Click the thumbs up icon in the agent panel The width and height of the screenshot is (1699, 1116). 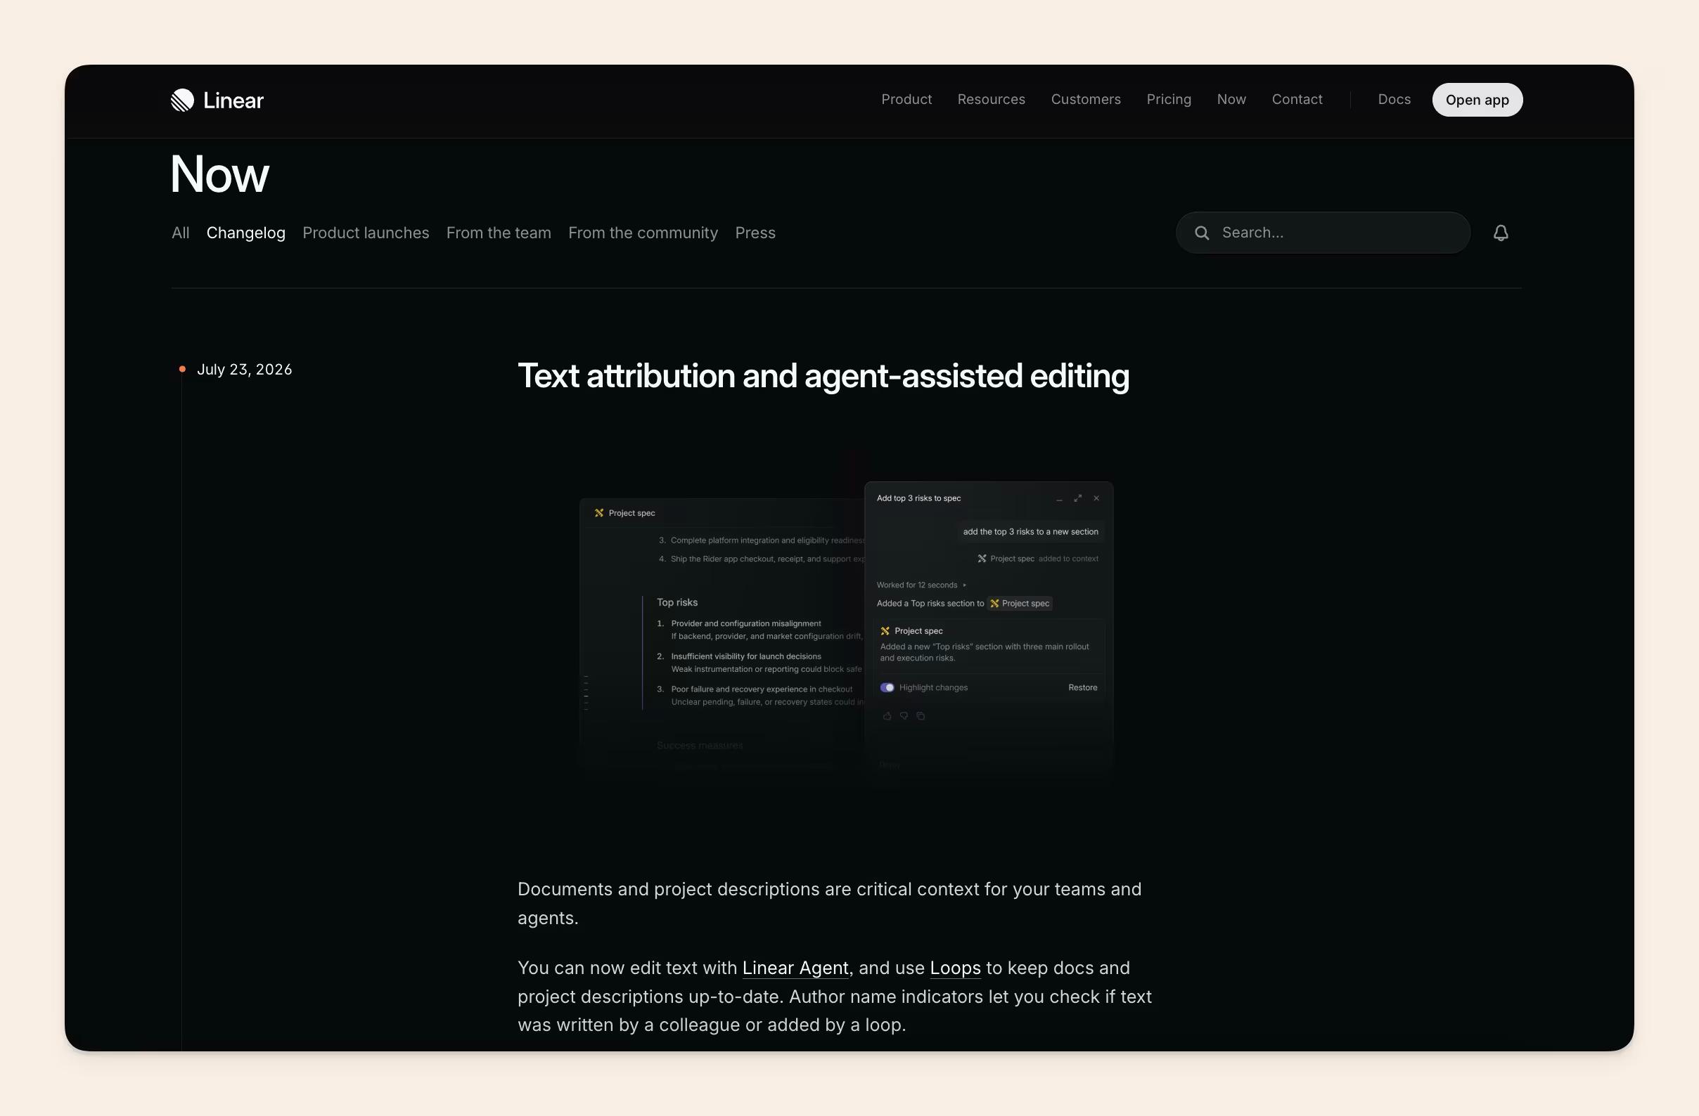(x=887, y=715)
